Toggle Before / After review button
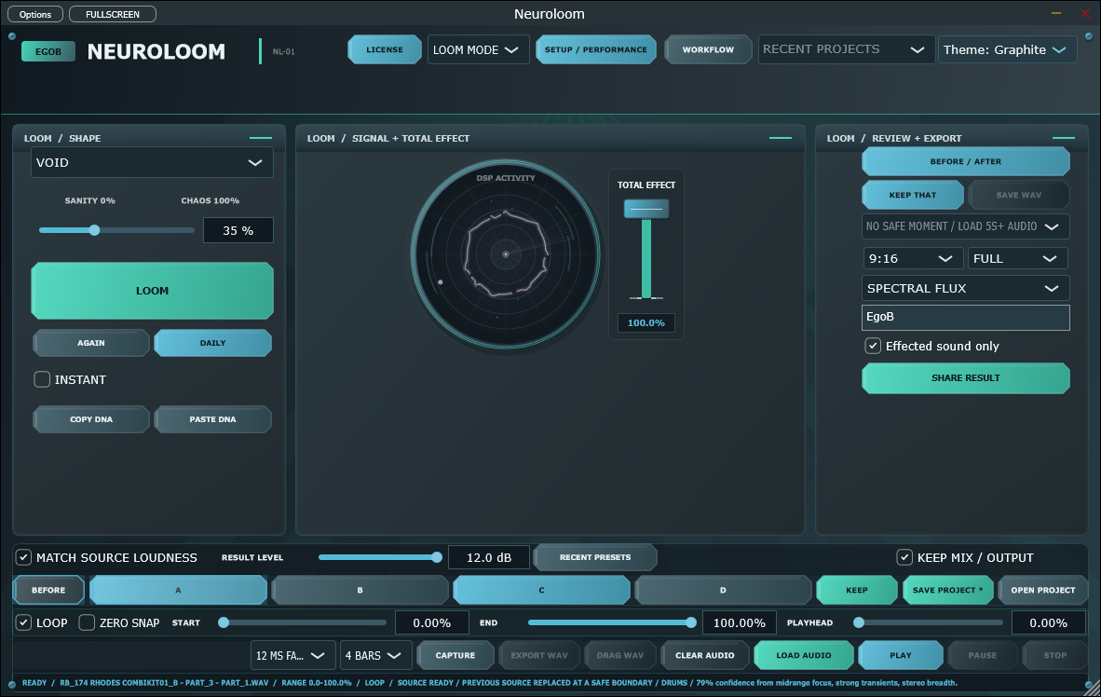Viewport: 1101px width, 697px height. [x=966, y=161]
